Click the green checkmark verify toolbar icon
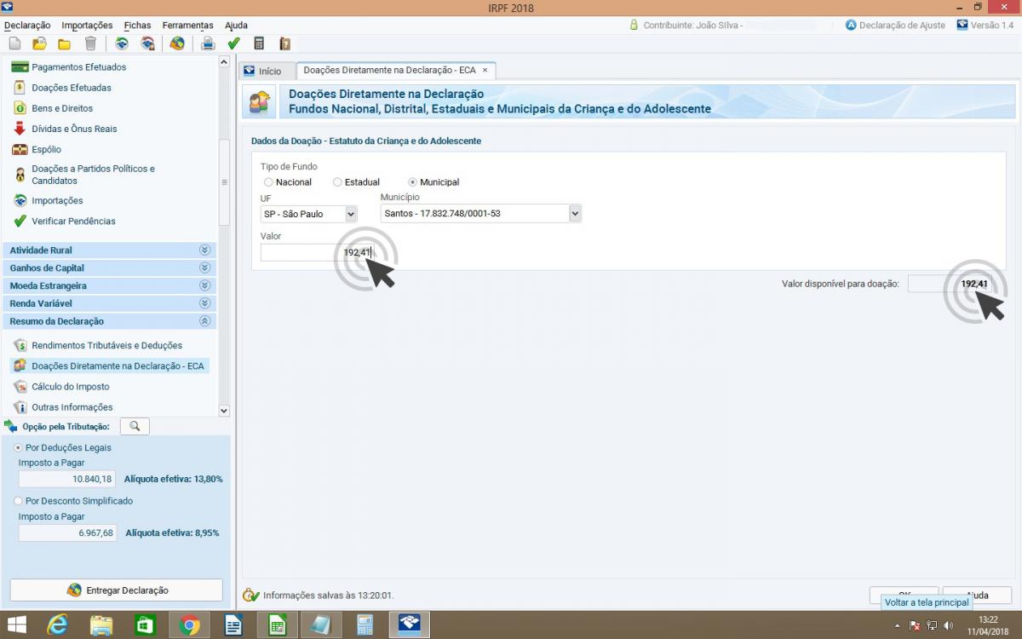1022x639 pixels. pos(233,43)
